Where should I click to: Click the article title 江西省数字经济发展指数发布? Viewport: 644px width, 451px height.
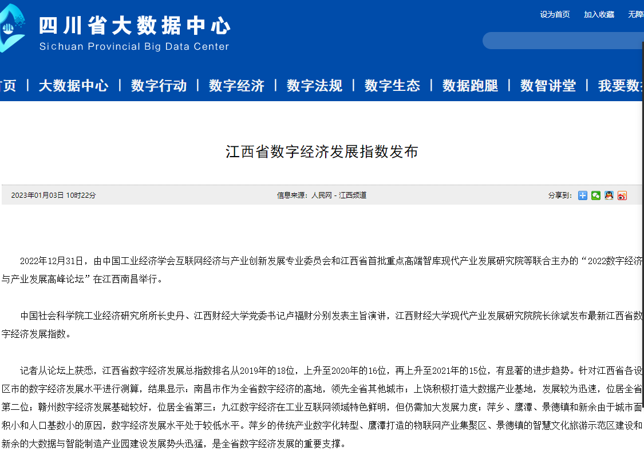point(322,151)
